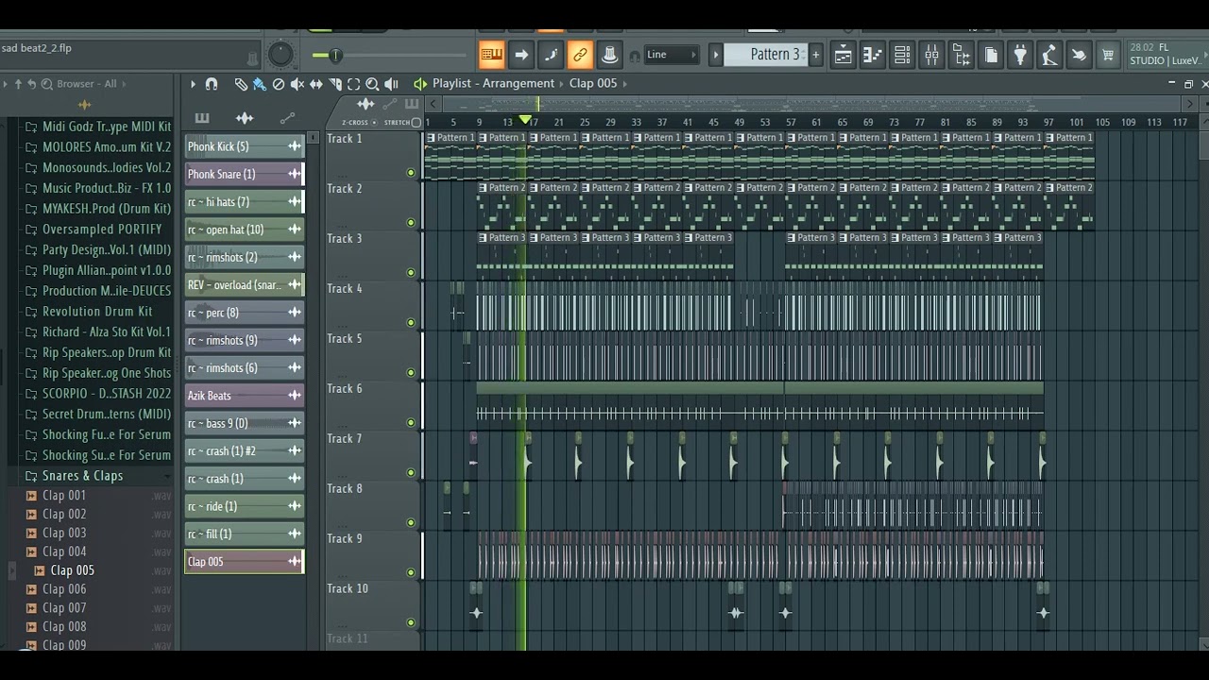Click the Browser - All tab label
The width and height of the screenshot is (1209, 680).
click(86, 84)
